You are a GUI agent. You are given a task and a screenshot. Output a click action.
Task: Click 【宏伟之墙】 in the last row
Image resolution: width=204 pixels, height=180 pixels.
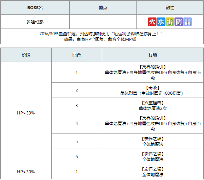coord(153,169)
